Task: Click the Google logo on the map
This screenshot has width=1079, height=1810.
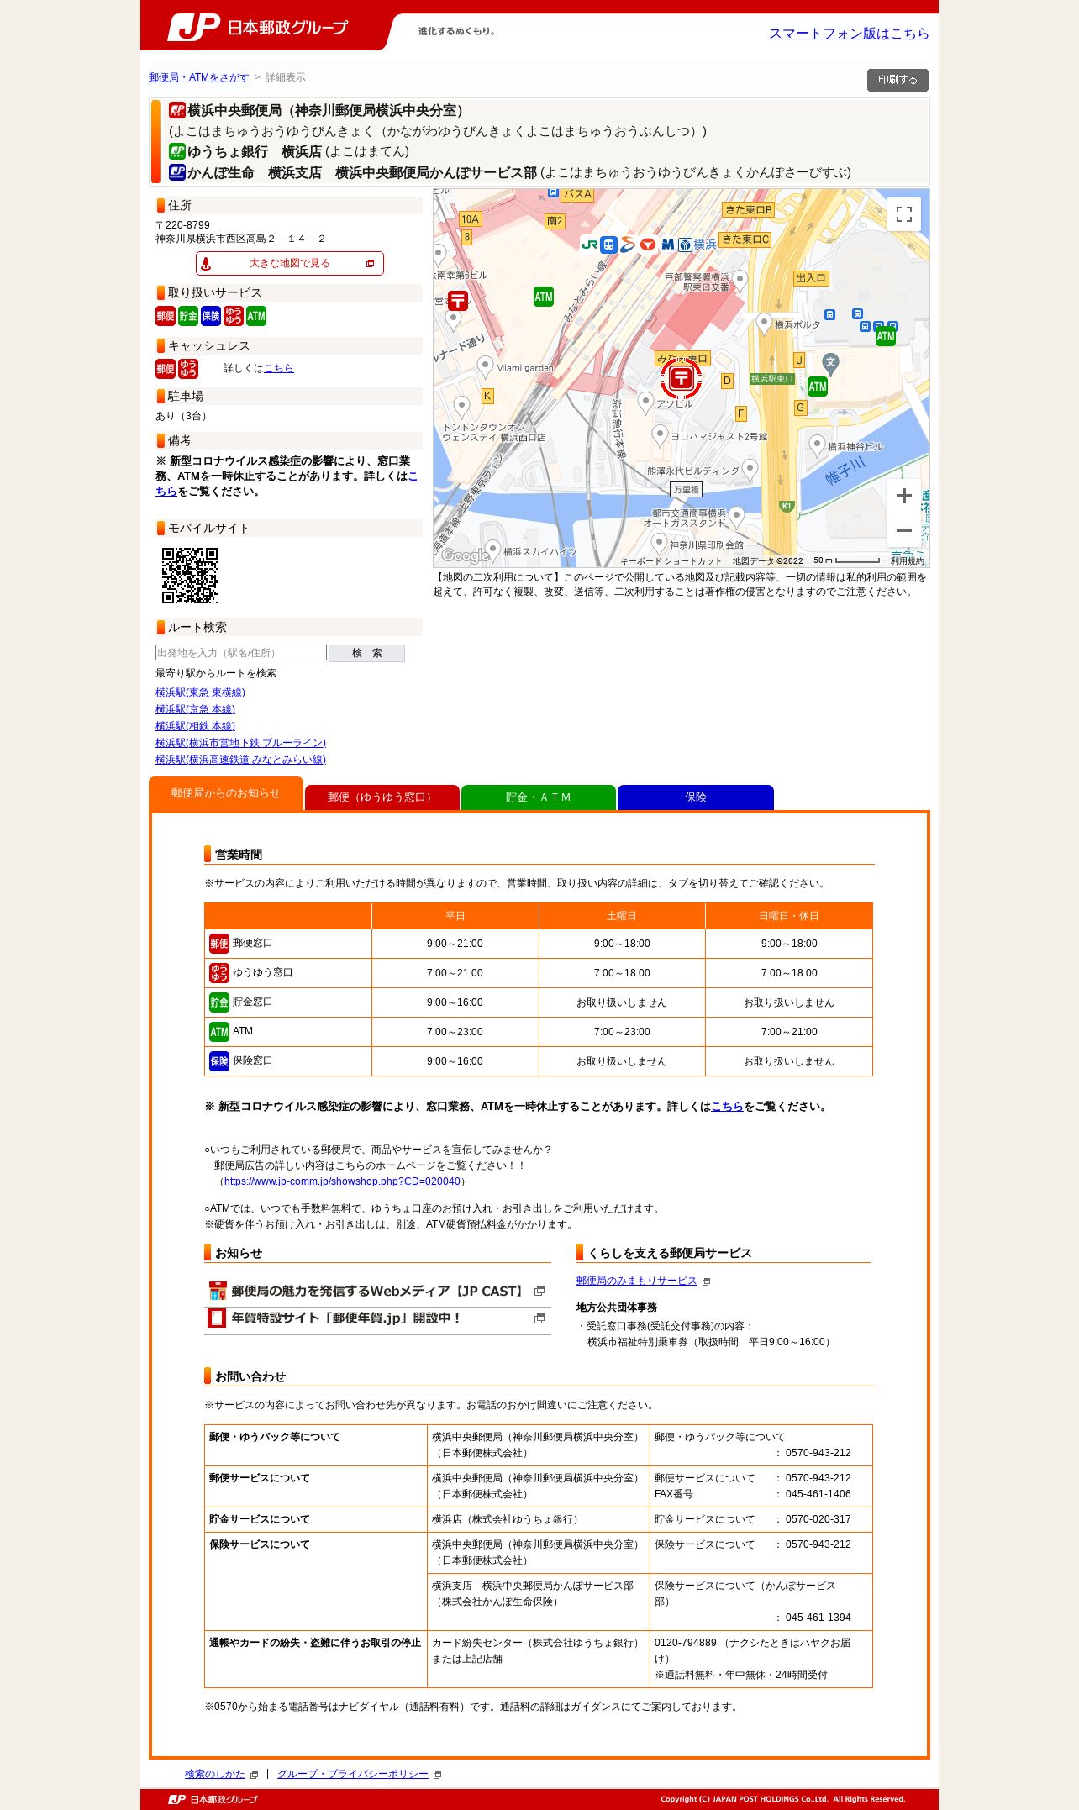Action: tap(465, 555)
